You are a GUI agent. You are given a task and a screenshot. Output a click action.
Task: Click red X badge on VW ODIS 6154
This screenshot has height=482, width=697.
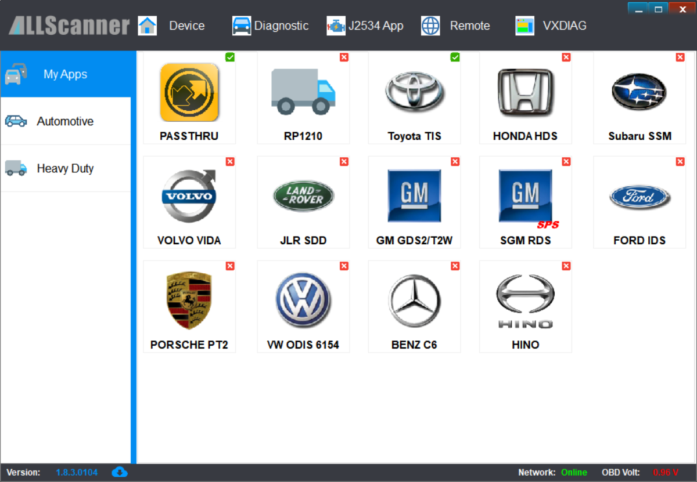tap(344, 266)
